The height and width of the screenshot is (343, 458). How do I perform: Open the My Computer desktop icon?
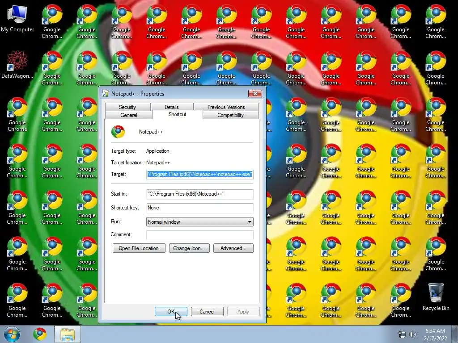[x=17, y=19]
